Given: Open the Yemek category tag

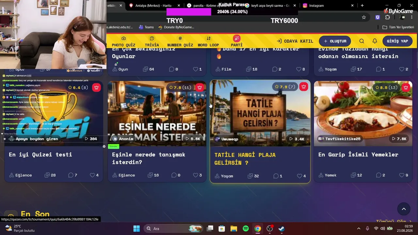Looking at the screenshot, I should 328,175.
